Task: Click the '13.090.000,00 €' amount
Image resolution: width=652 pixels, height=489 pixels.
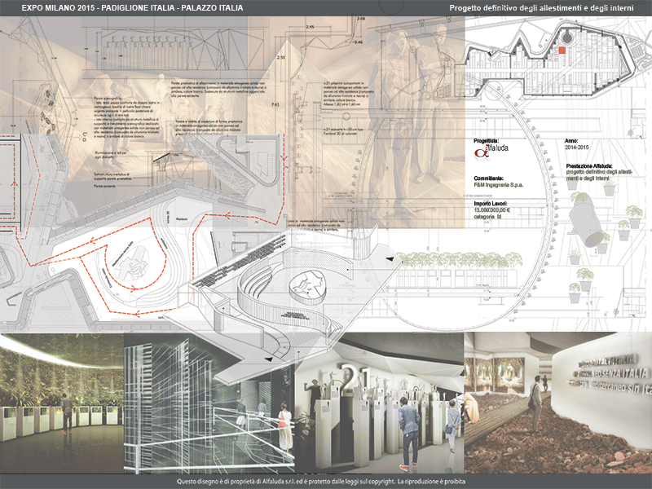Action: [x=492, y=210]
